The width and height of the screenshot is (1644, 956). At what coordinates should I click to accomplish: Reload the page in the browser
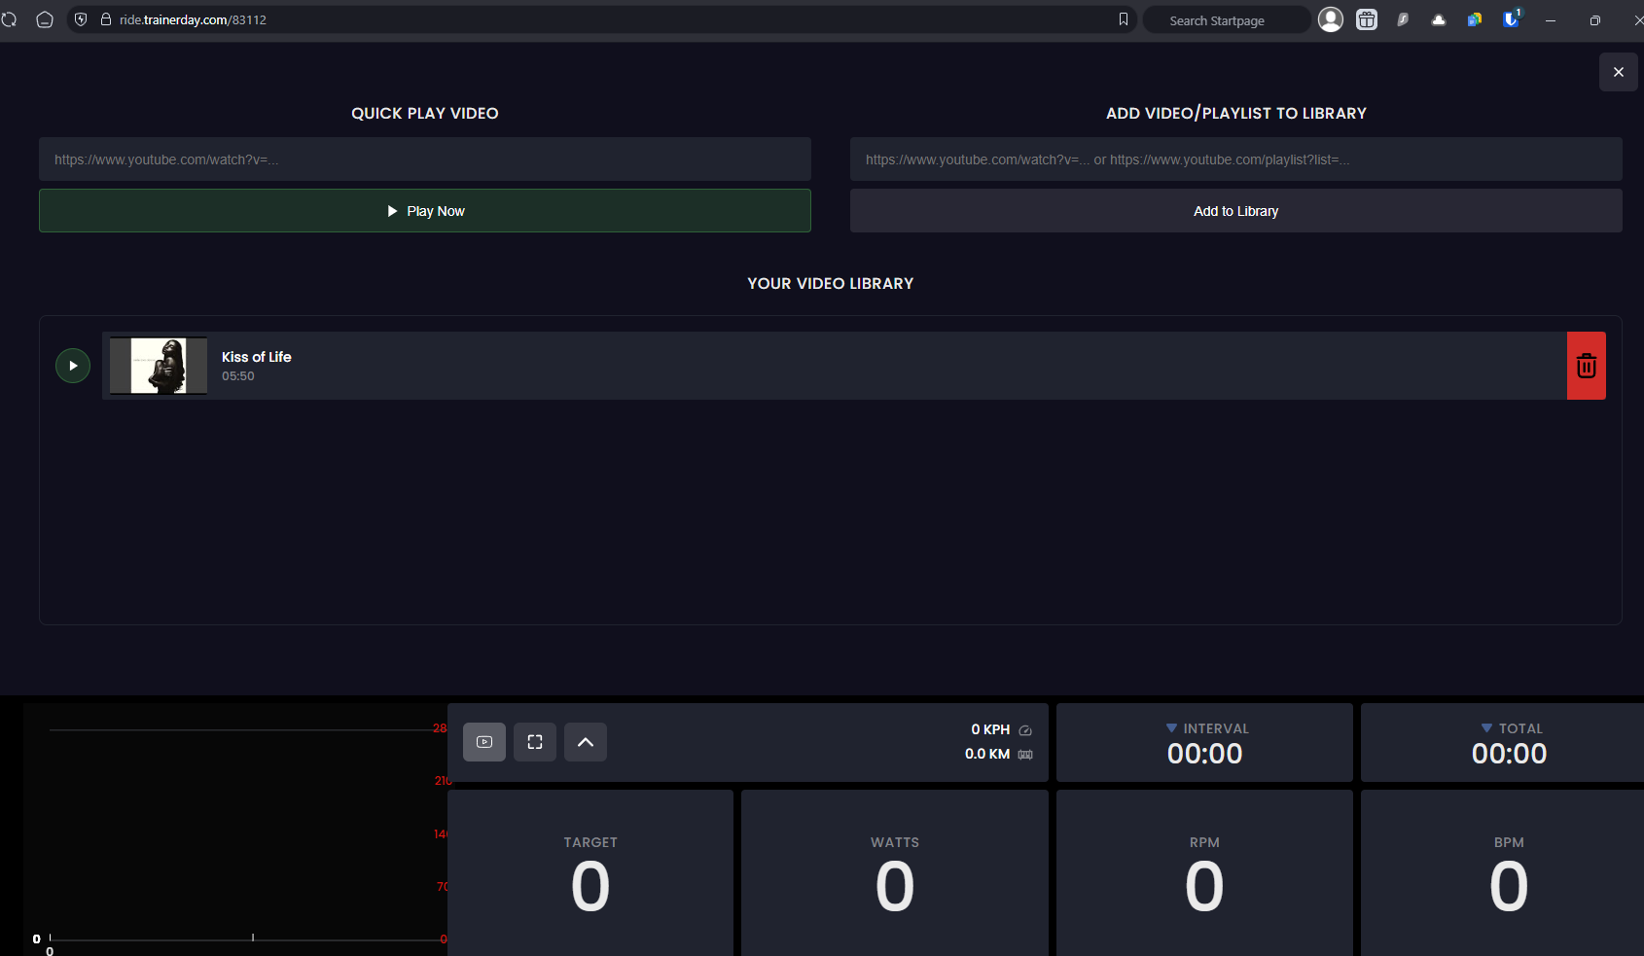(x=9, y=19)
